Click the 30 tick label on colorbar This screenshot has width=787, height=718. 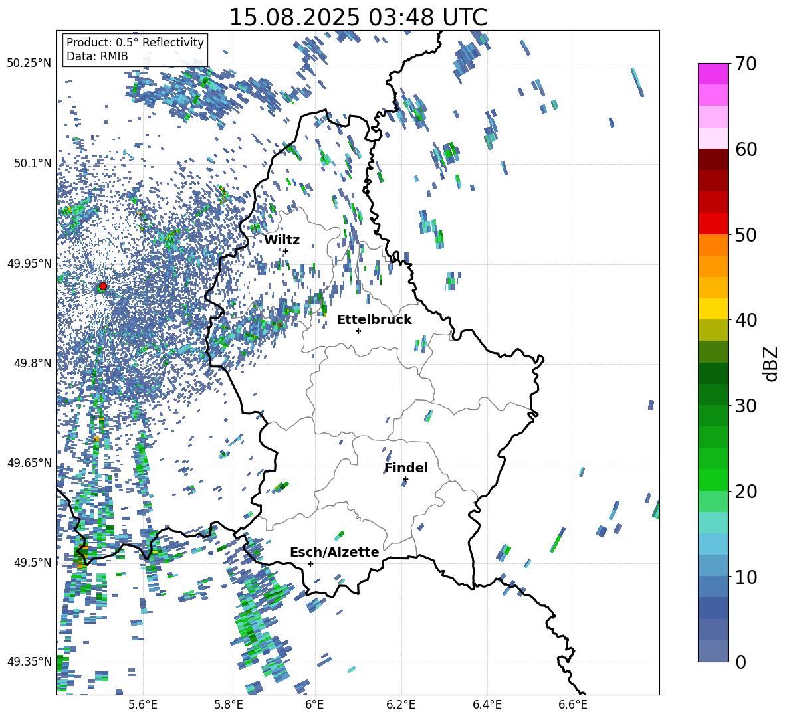point(746,406)
